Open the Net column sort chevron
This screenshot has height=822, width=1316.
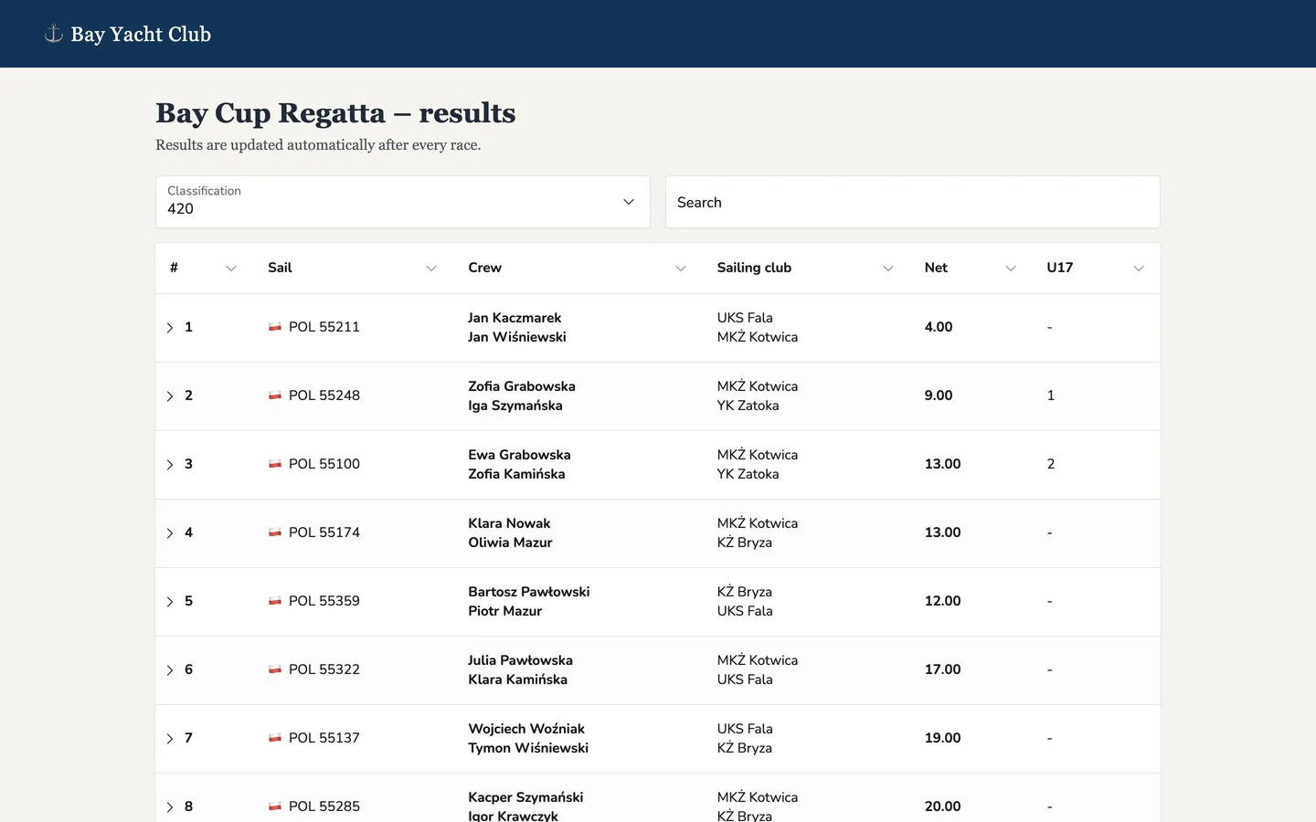[x=1011, y=269]
